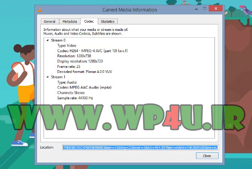Click the Close button at bottom
The image size is (252, 169).
click(207, 156)
